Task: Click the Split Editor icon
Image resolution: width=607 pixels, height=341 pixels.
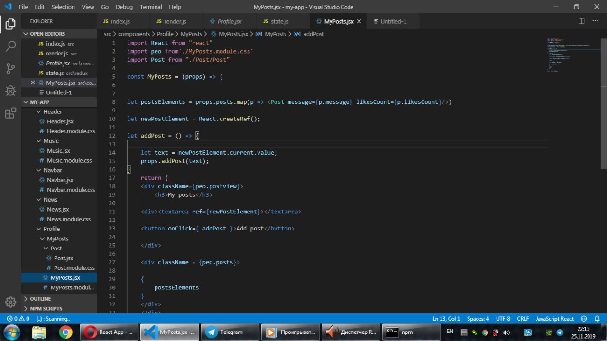Action: (581, 21)
